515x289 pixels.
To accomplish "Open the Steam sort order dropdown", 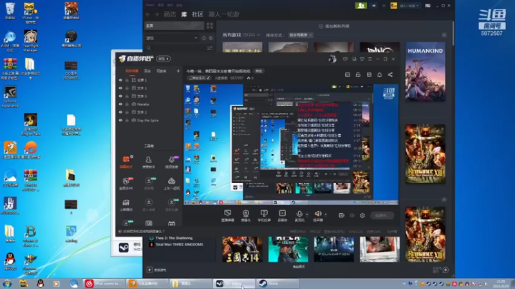I will (301, 35).
